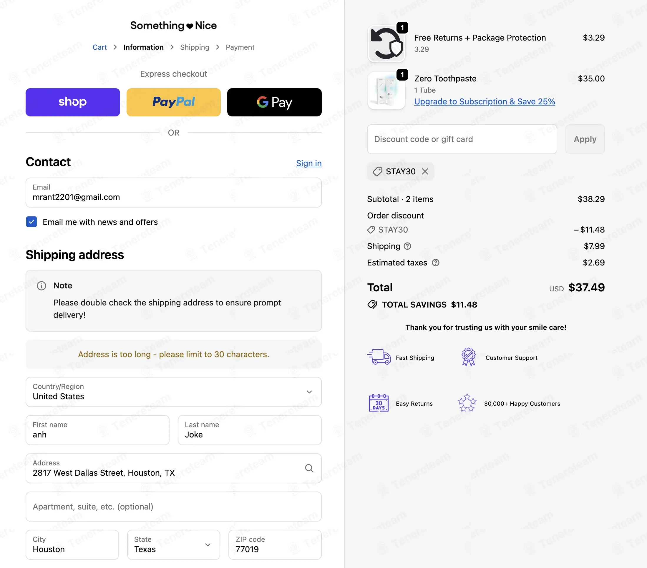Click the Discount code or gift card field
647x568 pixels.
tap(462, 139)
